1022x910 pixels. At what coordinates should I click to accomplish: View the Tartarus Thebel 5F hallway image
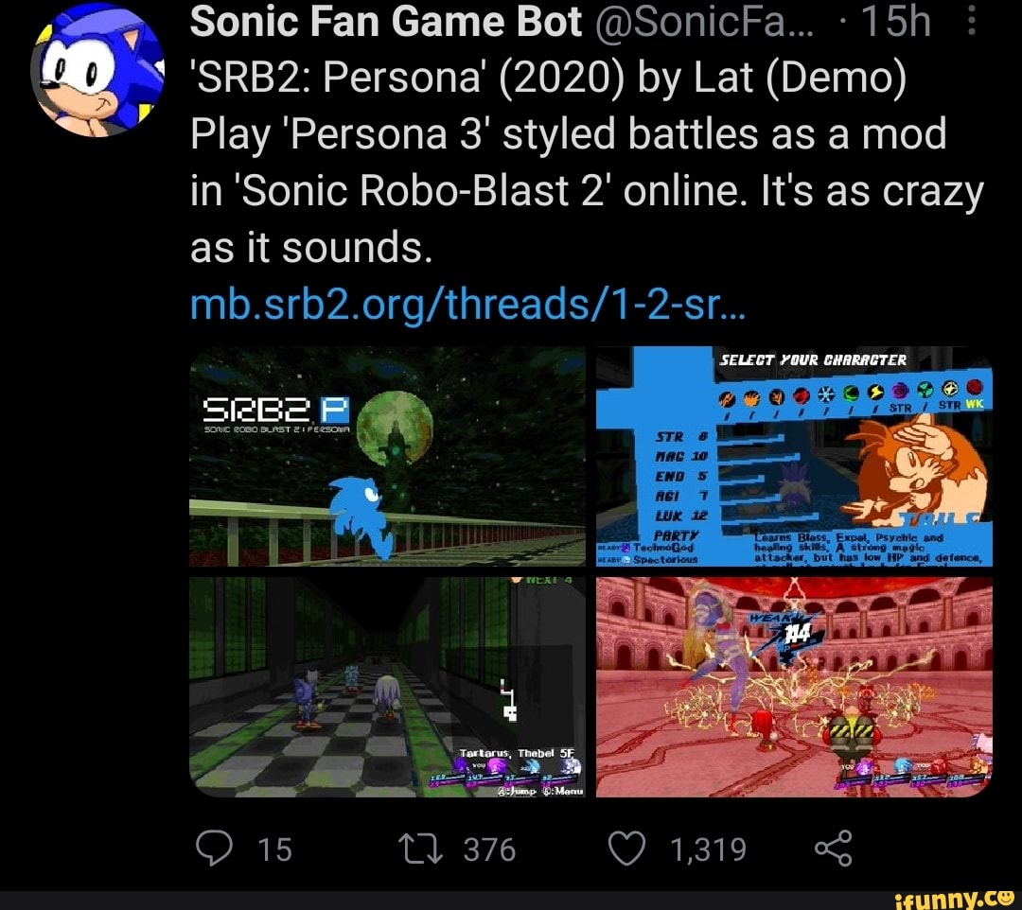point(387,687)
